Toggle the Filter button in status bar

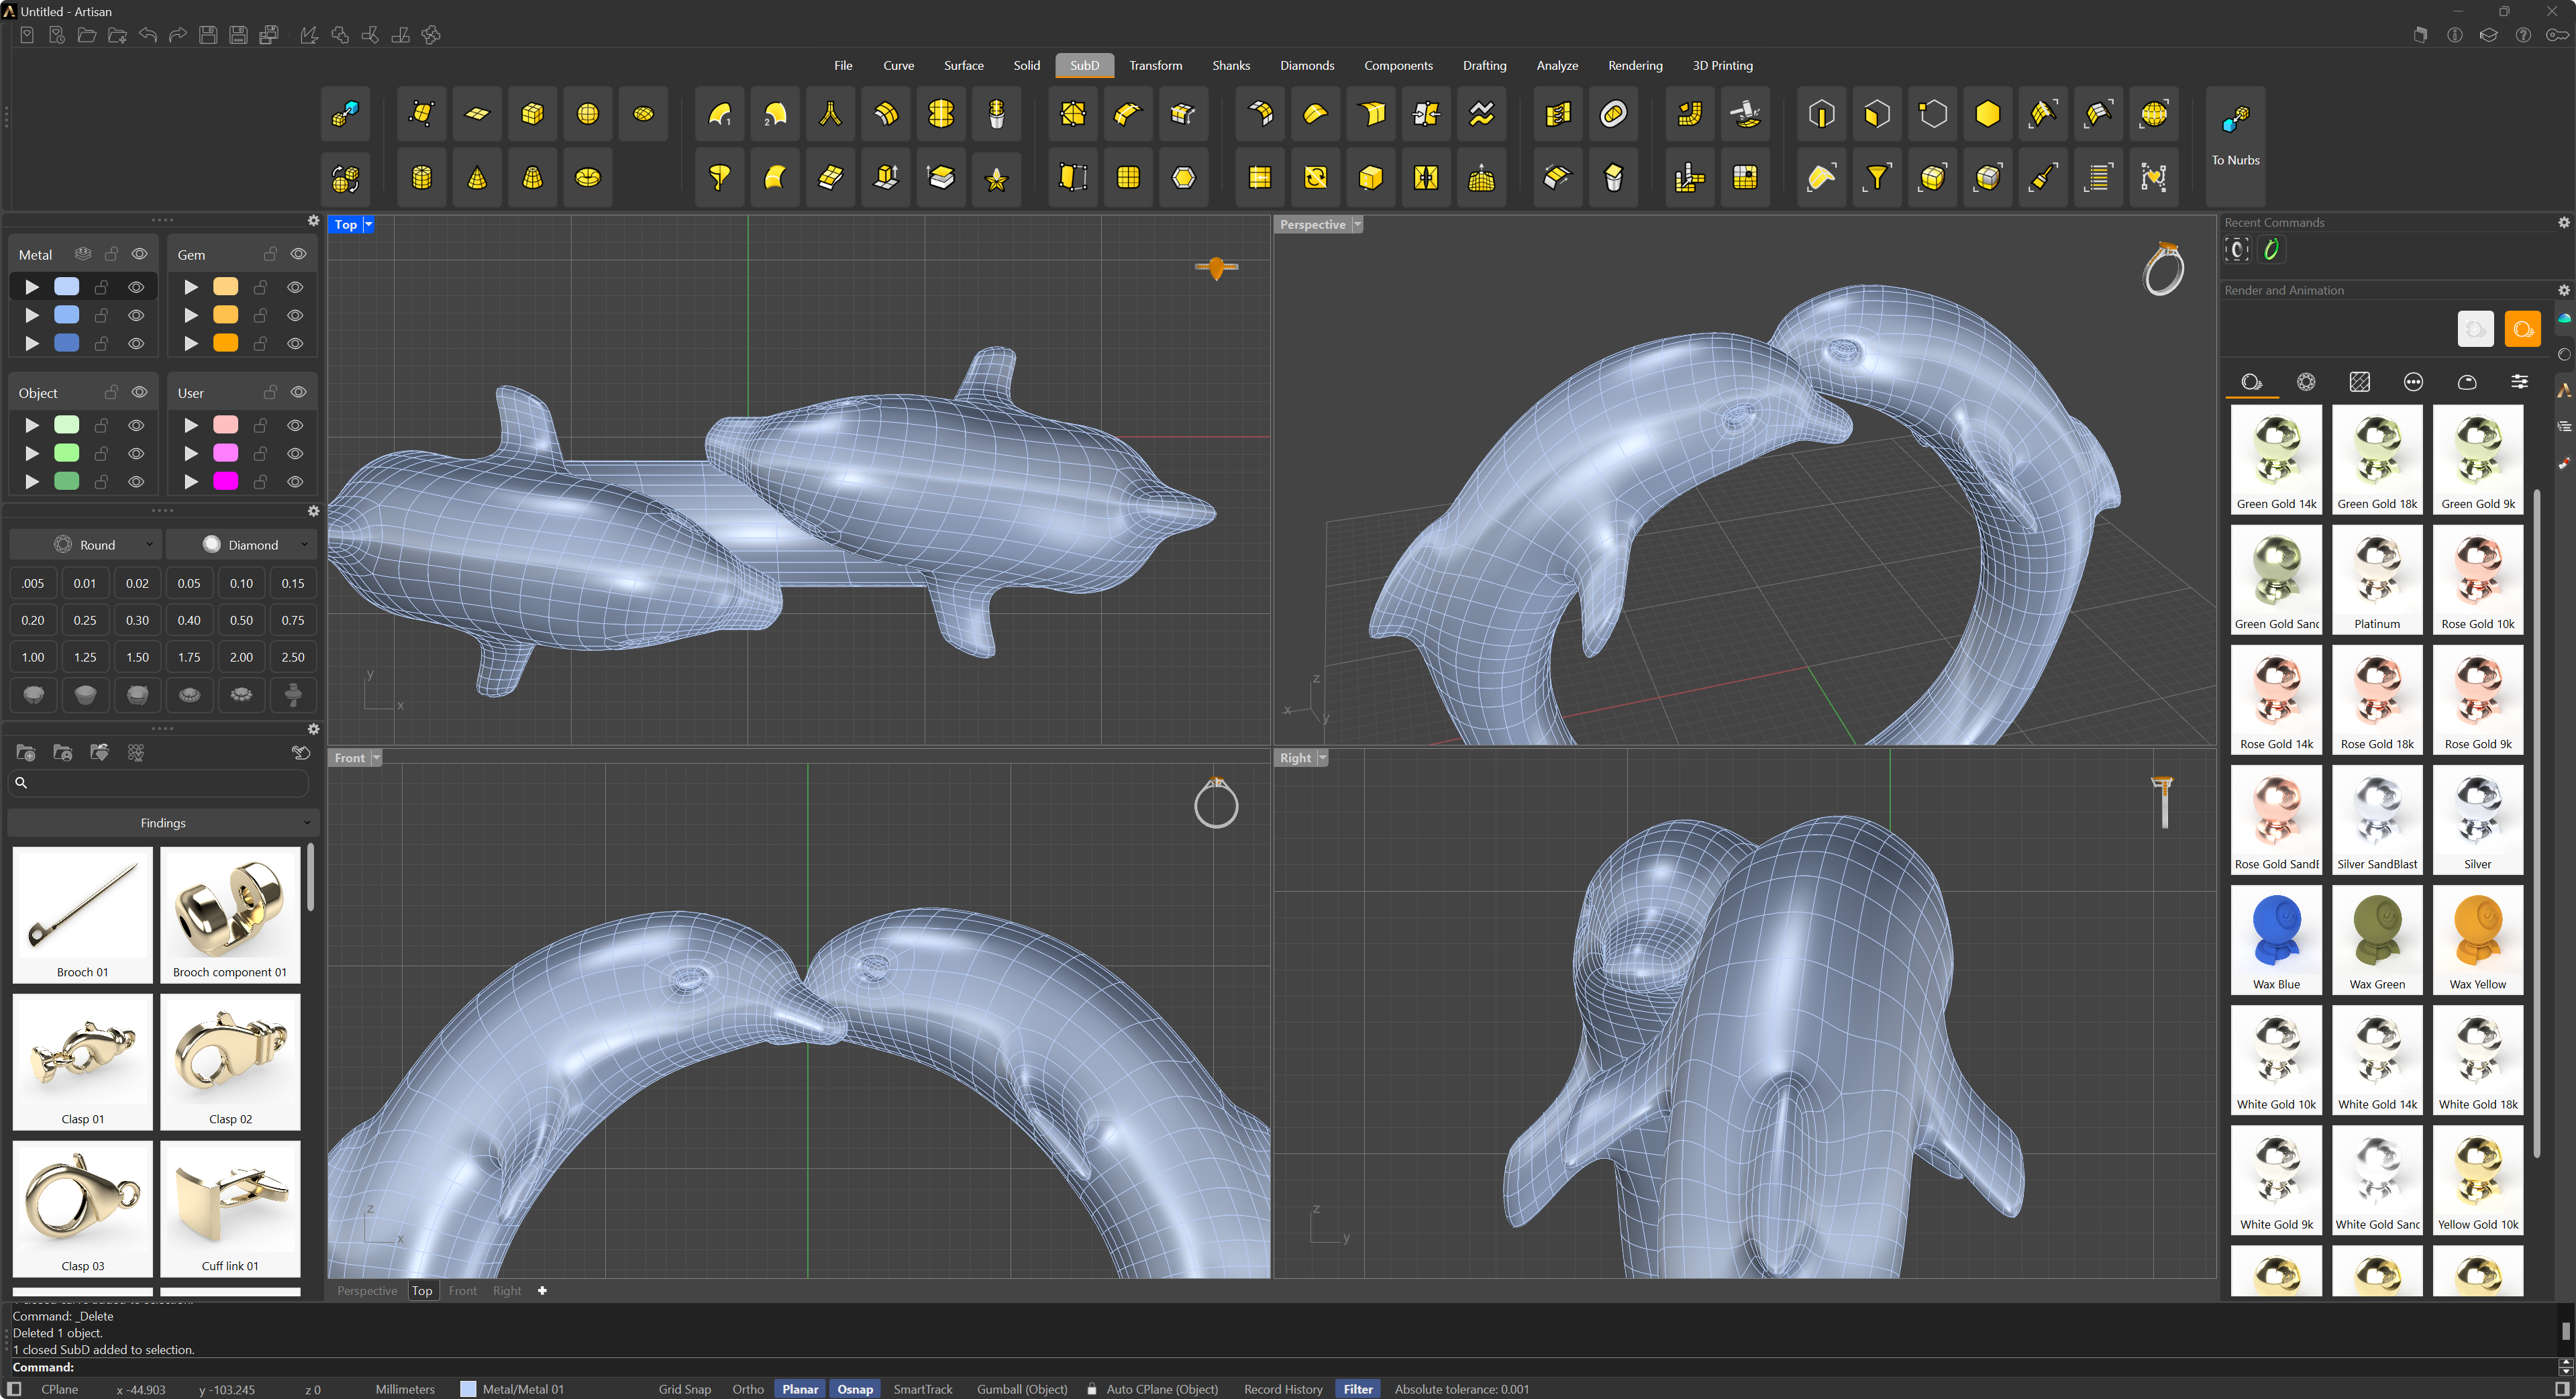point(1357,1388)
